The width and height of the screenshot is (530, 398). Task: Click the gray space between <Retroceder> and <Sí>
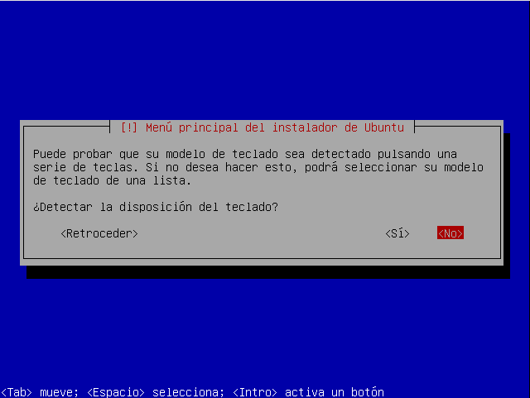click(x=262, y=233)
